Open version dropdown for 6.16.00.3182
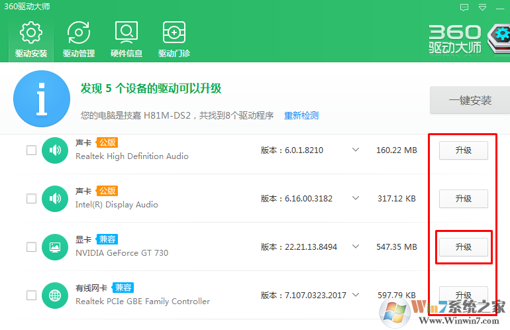 pyautogui.click(x=356, y=199)
